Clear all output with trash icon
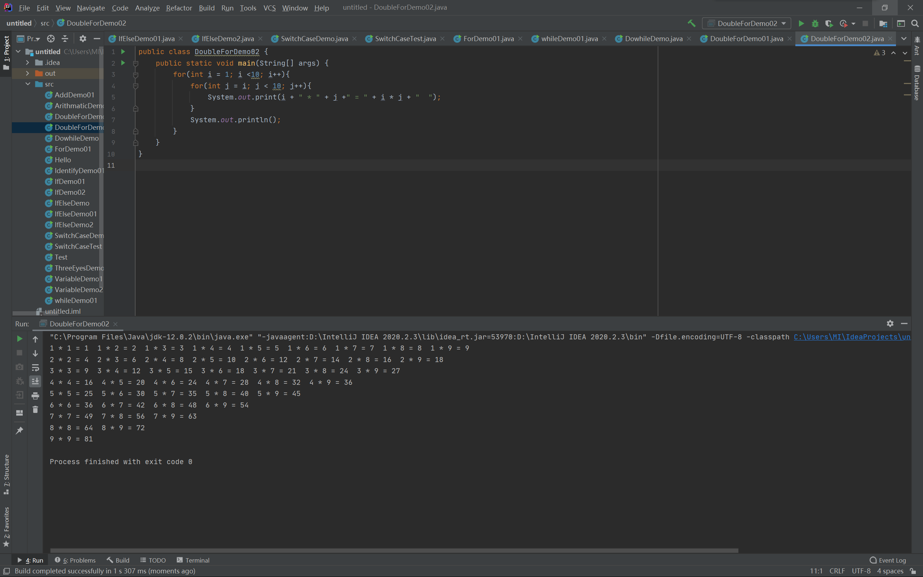The height and width of the screenshot is (577, 923). click(35, 410)
